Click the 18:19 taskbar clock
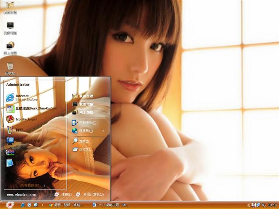Viewport: 279px width, 209px height. coord(272,205)
